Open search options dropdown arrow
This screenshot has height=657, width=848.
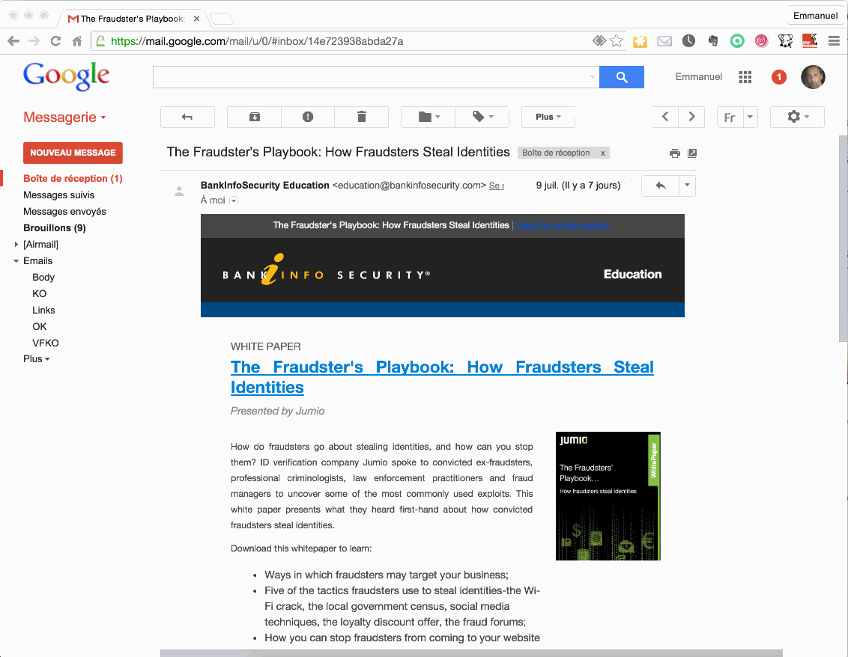coord(593,77)
